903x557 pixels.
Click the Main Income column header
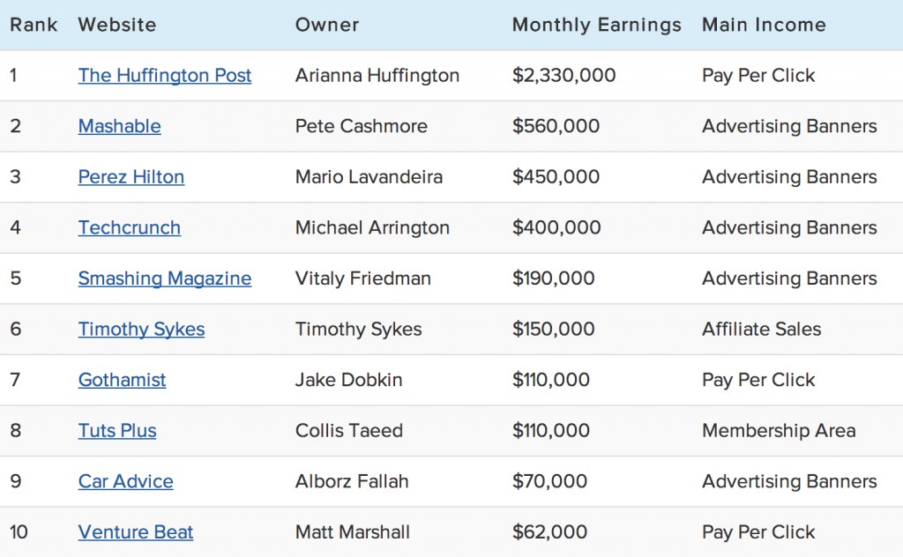(x=764, y=25)
